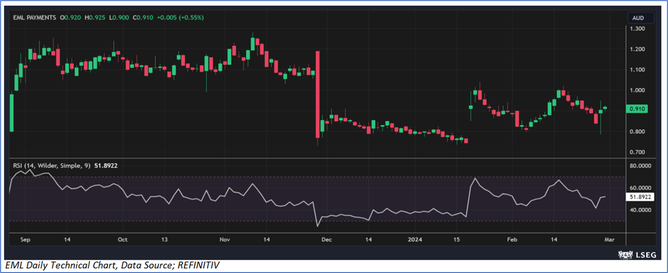Click the H0.925 high value
This screenshot has width=668, height=273.
(x=94, y=18)
